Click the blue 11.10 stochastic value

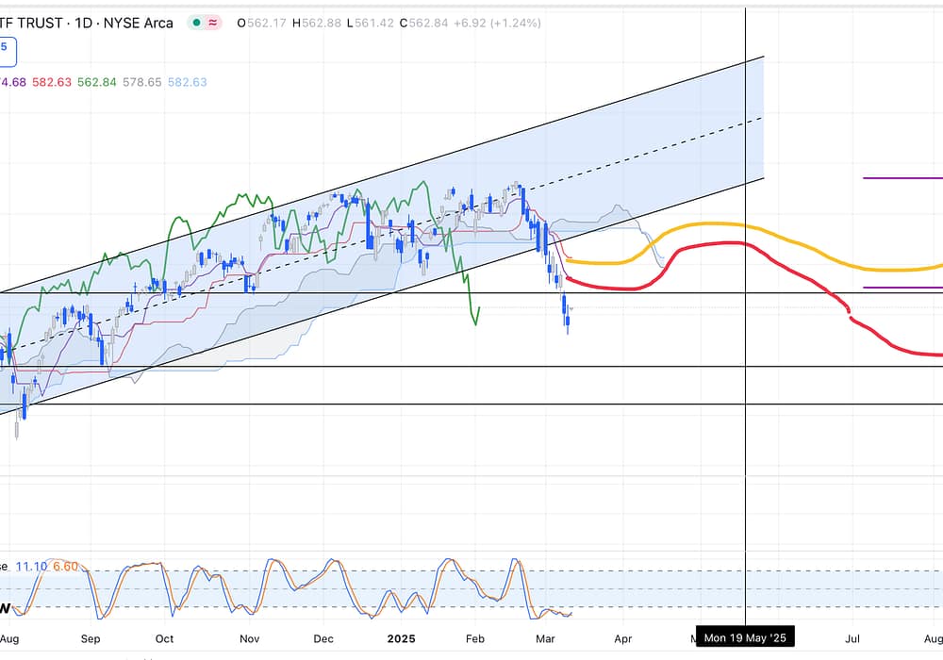coord(31,567)
